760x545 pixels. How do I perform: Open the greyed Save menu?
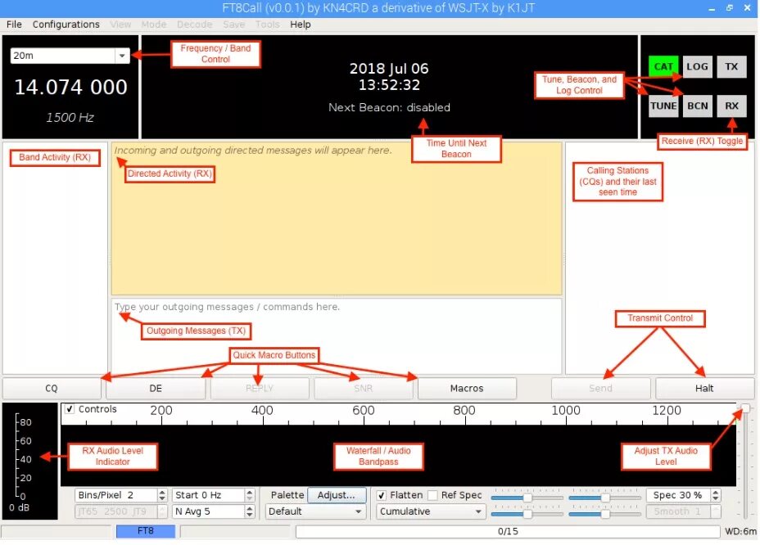[x=233, y=25]
